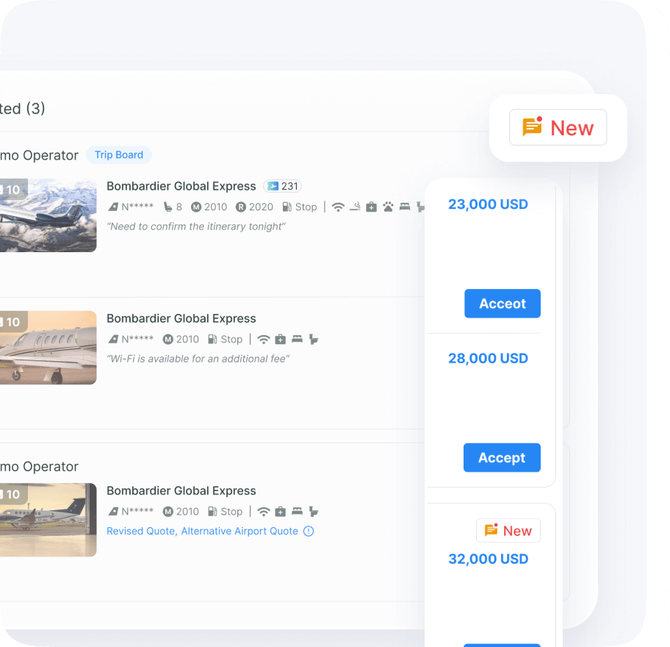Click the 32,000 USD price
This screenshot has width=670, height=647.
click(489, 559)
